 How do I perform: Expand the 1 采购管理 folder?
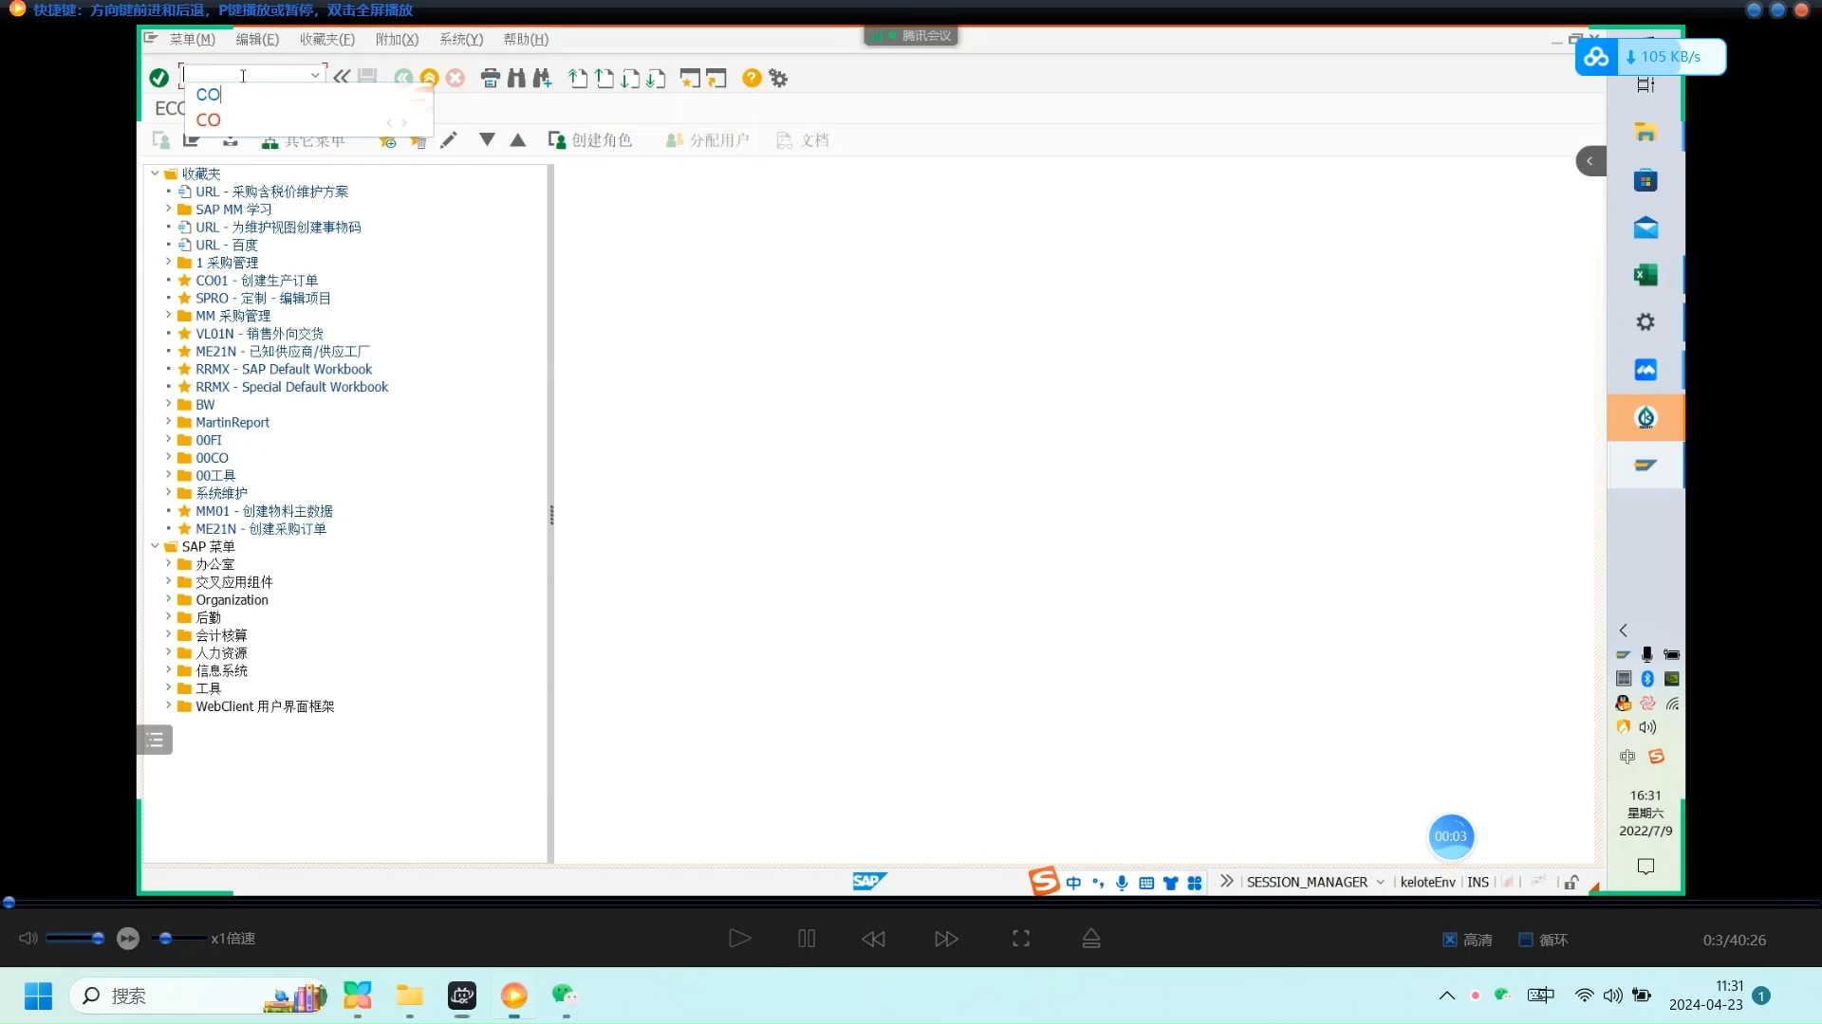click(169, 262)
